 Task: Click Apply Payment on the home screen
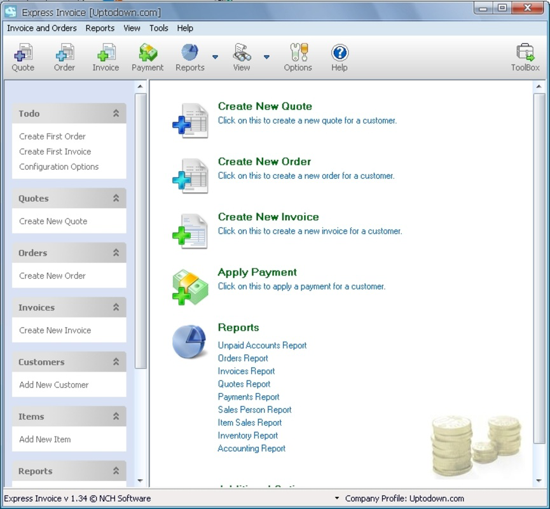[x=258, y=272]
